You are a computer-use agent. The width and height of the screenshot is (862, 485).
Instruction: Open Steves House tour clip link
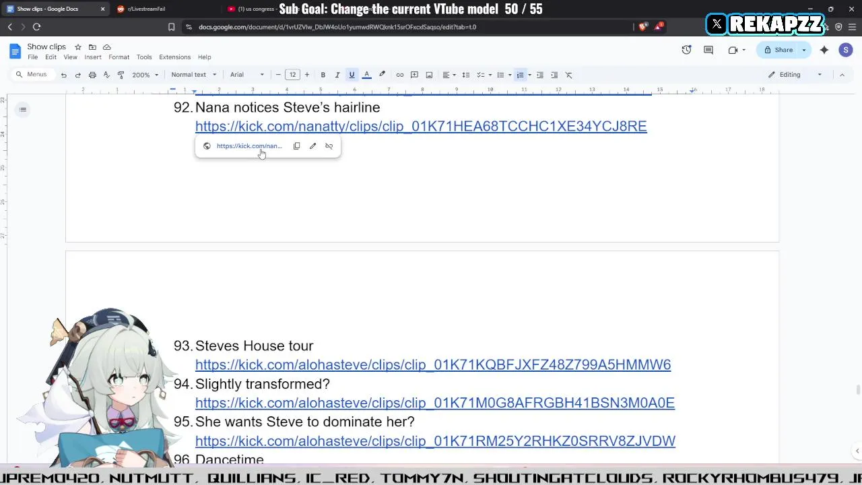433,364
